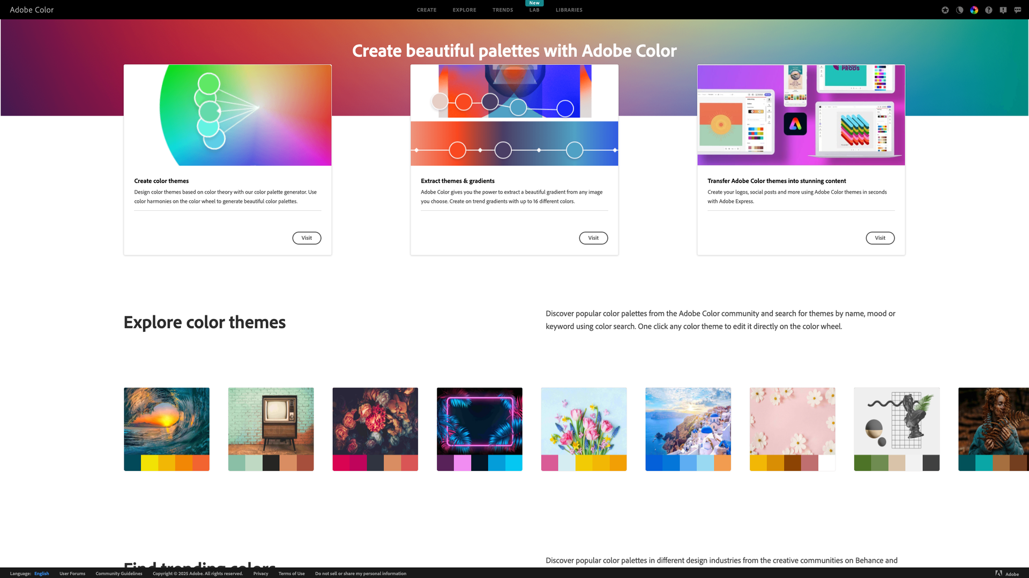
Task: Click the rainbow color wheel icon
Action: click(x=974, y=10)
